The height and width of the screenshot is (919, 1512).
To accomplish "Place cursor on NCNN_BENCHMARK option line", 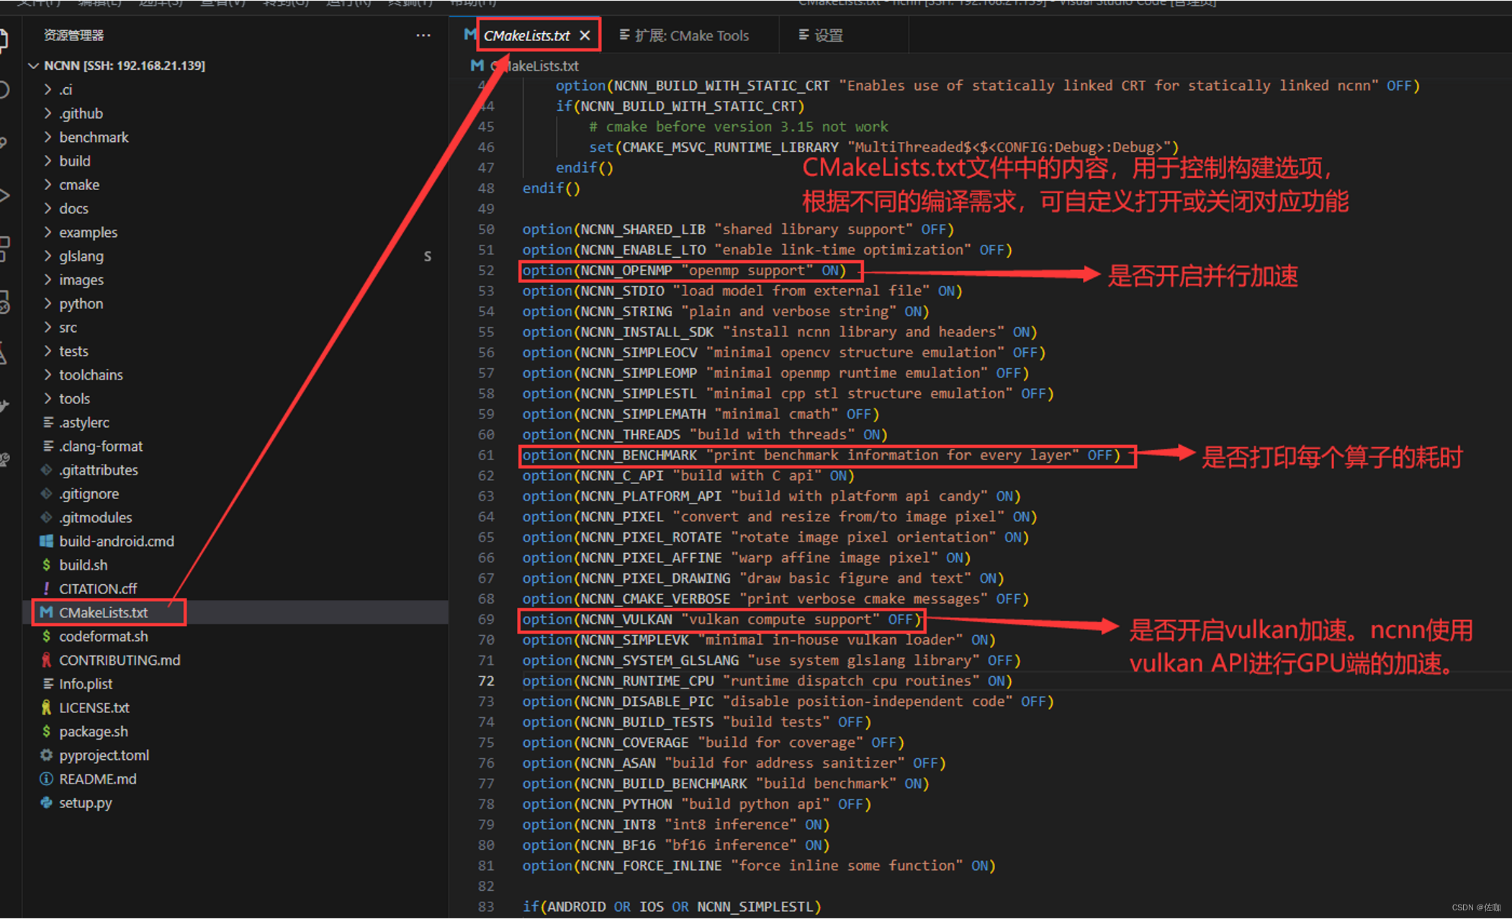I will pos(821,455).
